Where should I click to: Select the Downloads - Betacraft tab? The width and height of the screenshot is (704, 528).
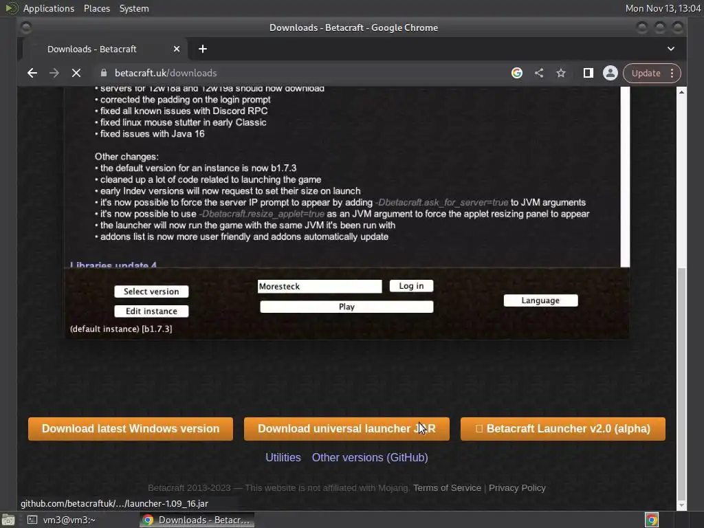[92, 49]
